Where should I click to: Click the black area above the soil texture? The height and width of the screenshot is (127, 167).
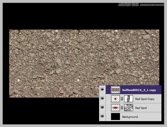coord(83,17)
